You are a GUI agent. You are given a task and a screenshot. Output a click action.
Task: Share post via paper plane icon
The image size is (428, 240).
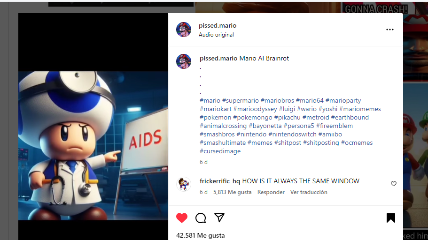[x=219, y=217]
